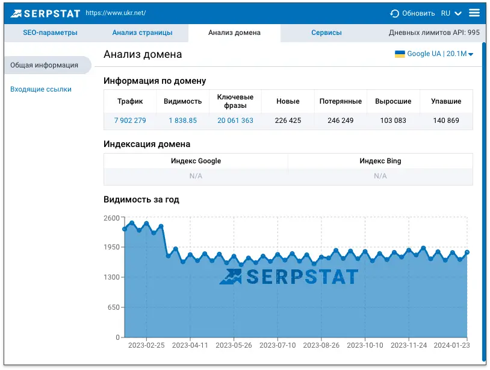
Task: Expand the Google UA | 20.1M selector
Action: pyautogui.click(x=433, y=54)
